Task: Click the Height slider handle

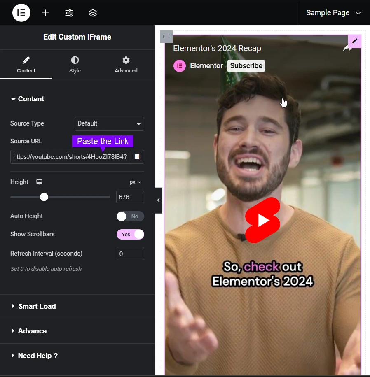Action: (44, 197)
